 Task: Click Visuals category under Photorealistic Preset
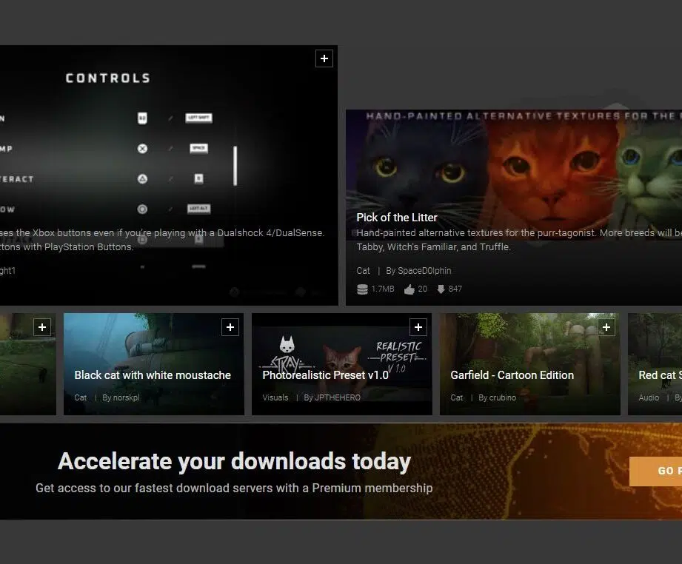pos(275,397)
